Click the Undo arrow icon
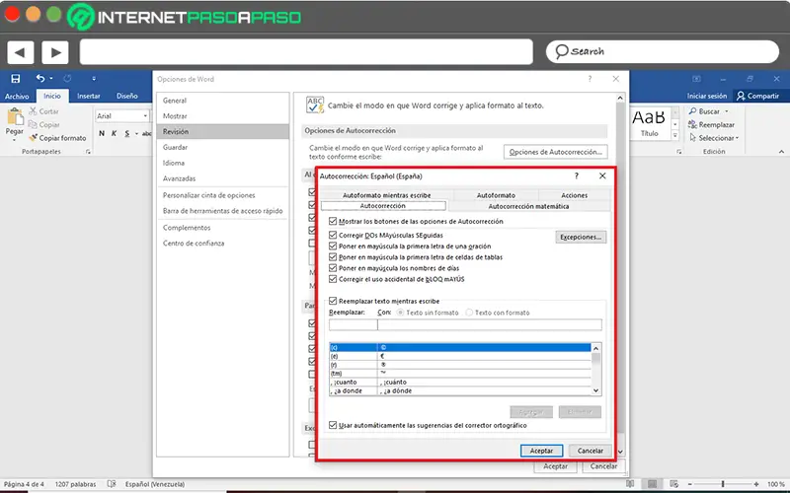This screenshot has width=790, height=493. [40, 78]
